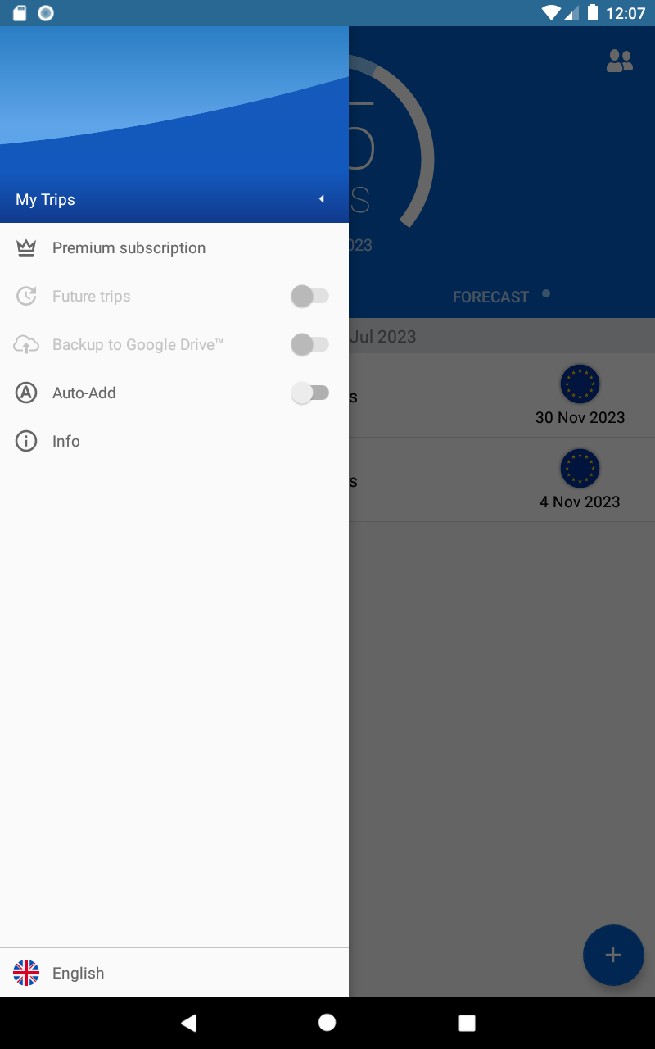This screenshot has width=655, height=1049.
Task: Tap the Future trips label text
Action: pyautogui.click(x=92, y=296)
